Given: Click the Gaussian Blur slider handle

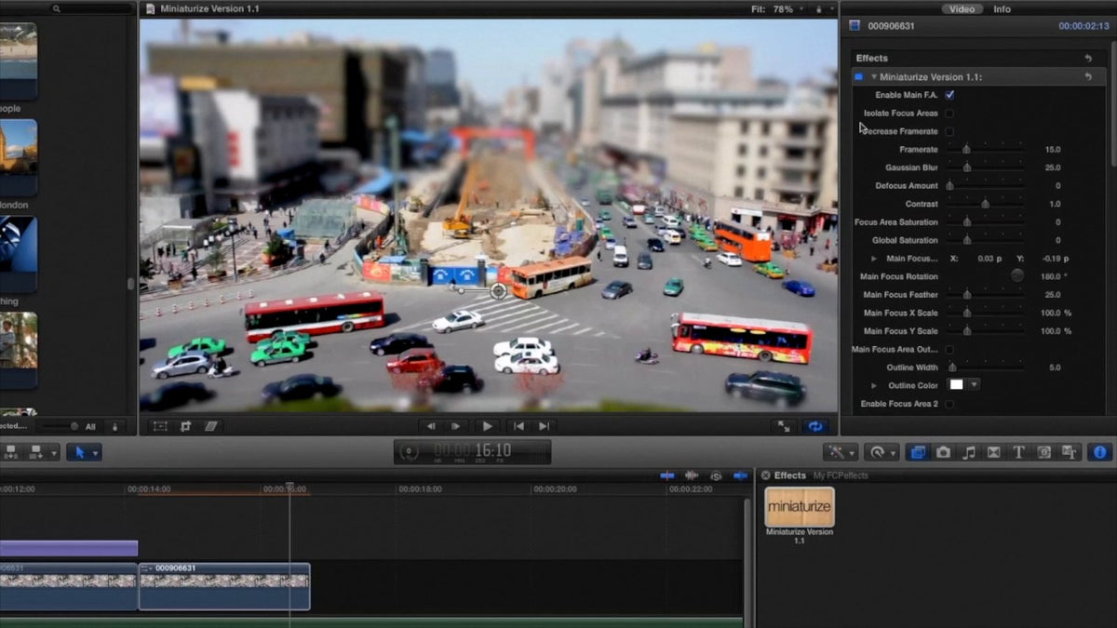Looking at the screenshot, I should coord(966,167).
